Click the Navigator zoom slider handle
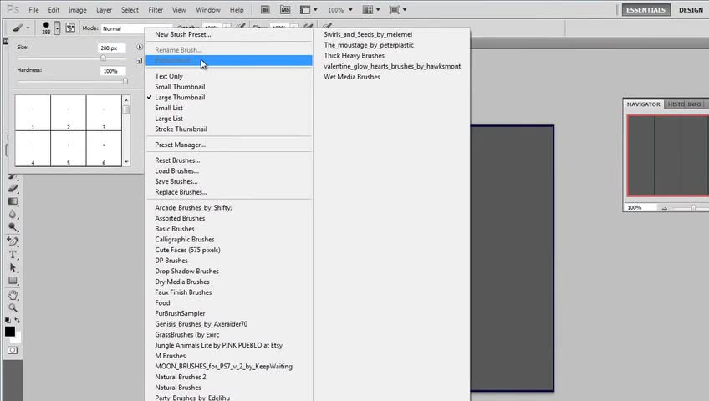This screenshot has width=709, height=401. (x=693, y=208)
